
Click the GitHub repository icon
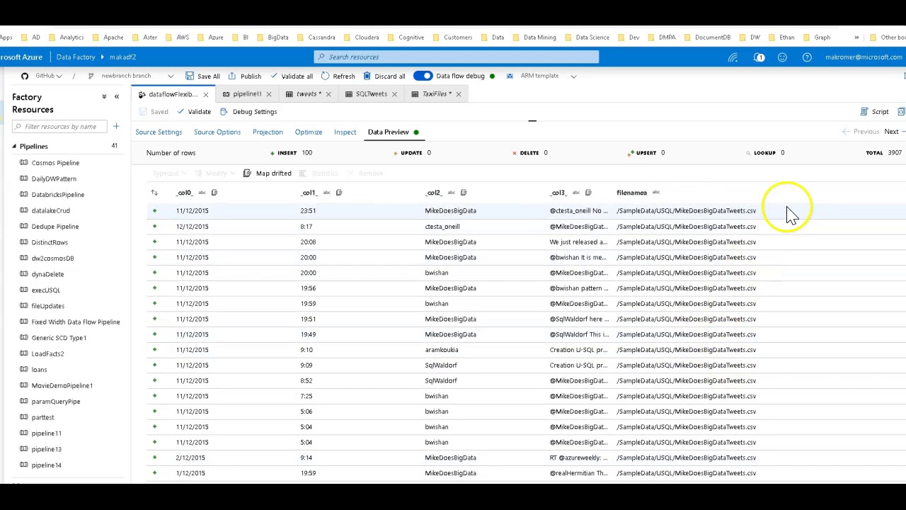[x=25, y=76]
